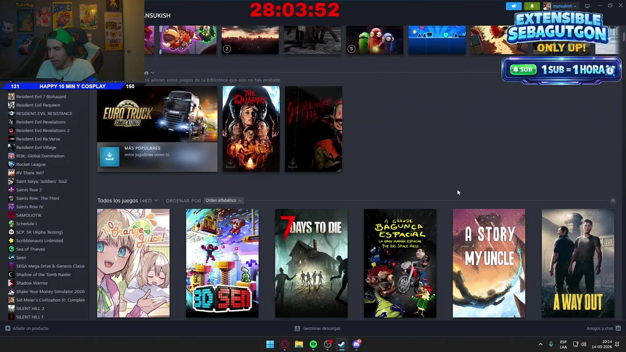Open Geometry Dash recent game tile
The height and width of the screenshot is (352, 626).
(x=437, y=40)
